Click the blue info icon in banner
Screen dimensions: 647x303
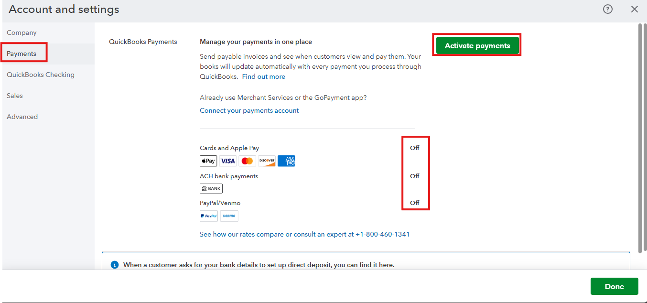(115, 265)
